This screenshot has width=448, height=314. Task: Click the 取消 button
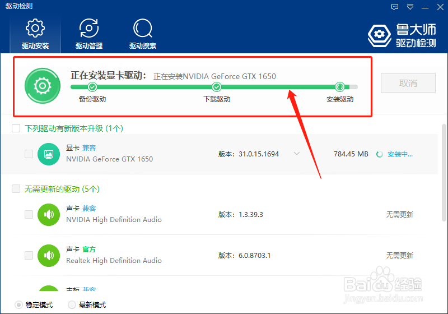(408, 83)
